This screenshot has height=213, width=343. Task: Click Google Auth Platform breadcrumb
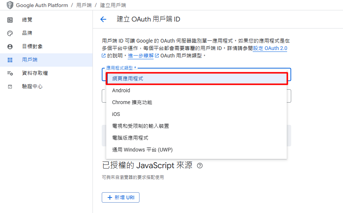42,5
